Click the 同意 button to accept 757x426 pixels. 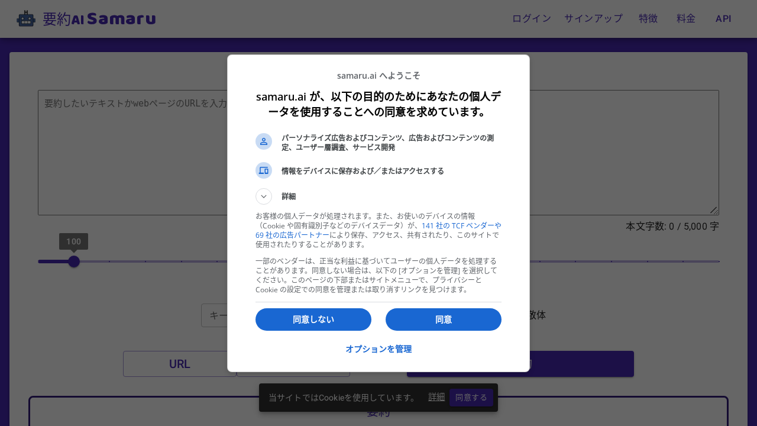click(443, 319)
